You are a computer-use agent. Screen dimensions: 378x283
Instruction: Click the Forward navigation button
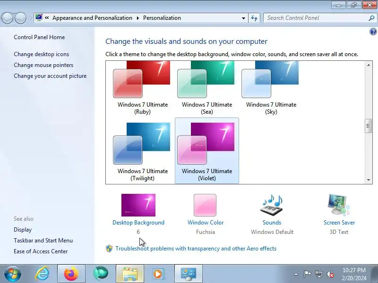[x=20, y=18]
